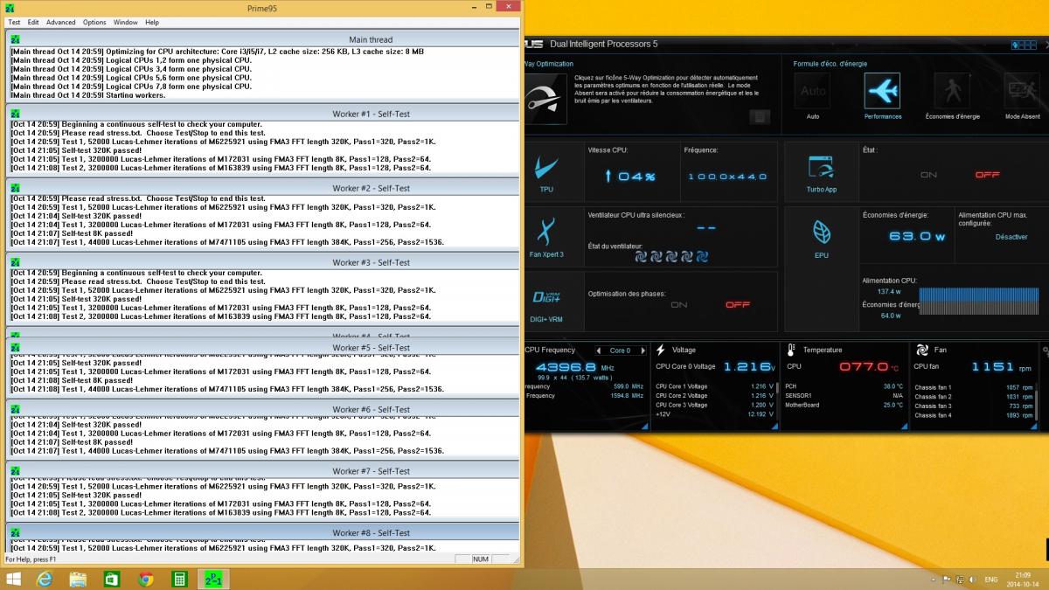Expand the Temperature panel corner arrow
Image resolution: width=1049 pixels, height=590 pixels.
point(905,427)
